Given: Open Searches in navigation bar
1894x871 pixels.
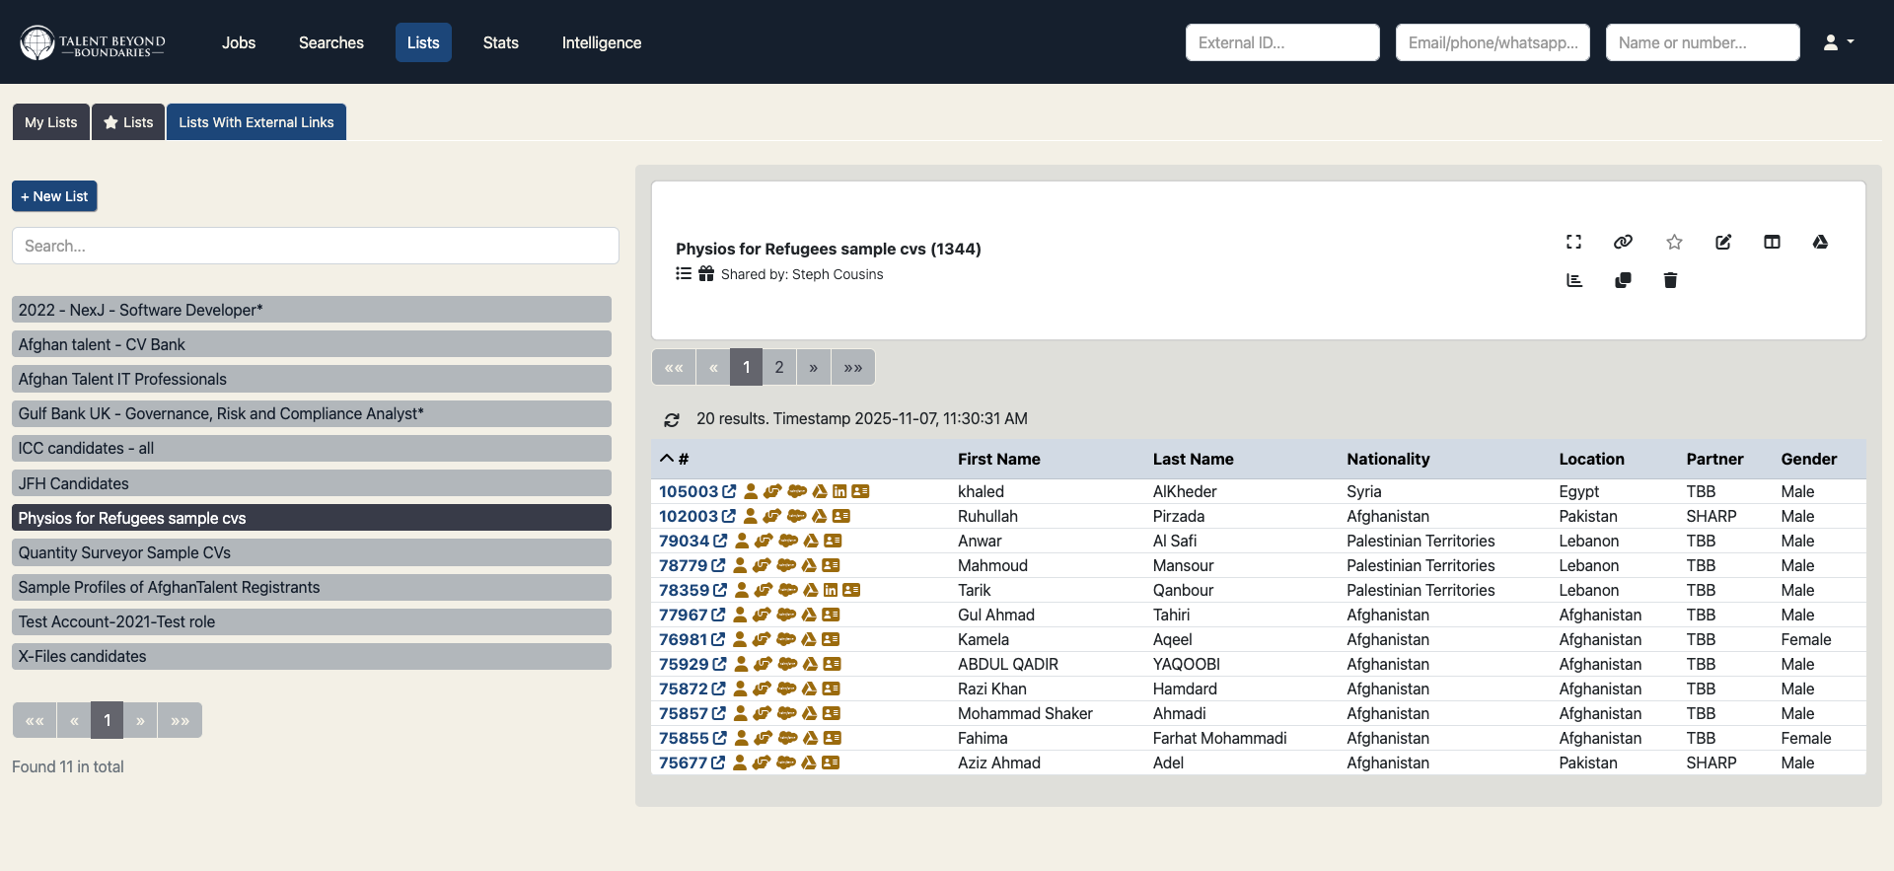Looking at the screenshot, I should tap(331, 42).
